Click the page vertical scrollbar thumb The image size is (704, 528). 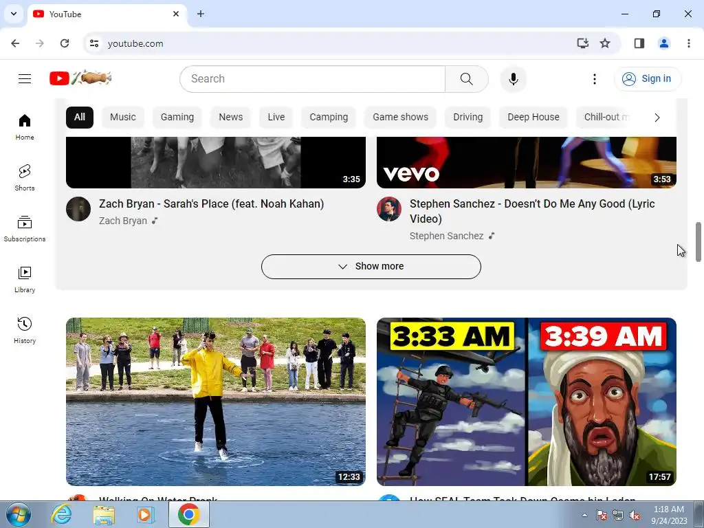point(698,241)
